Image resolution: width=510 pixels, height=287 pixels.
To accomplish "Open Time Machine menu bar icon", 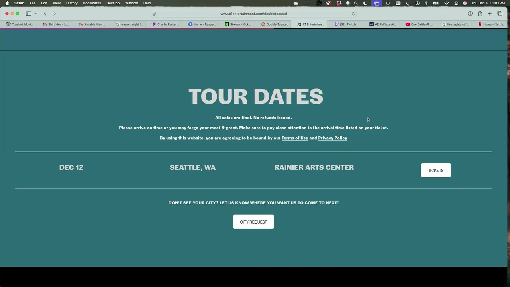I will [388, 3].
